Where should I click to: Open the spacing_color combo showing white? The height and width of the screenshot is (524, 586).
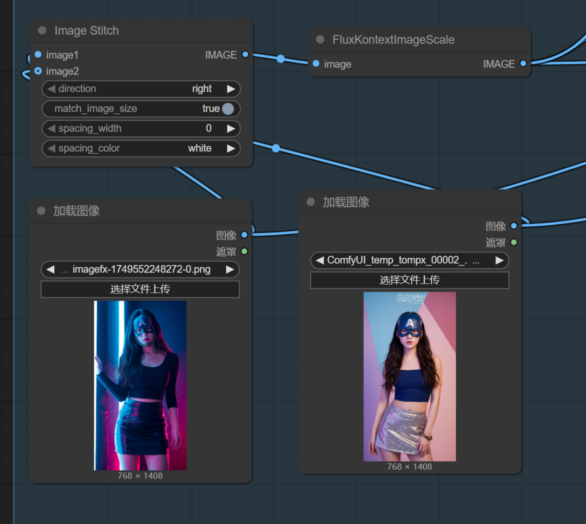point(141,148)
